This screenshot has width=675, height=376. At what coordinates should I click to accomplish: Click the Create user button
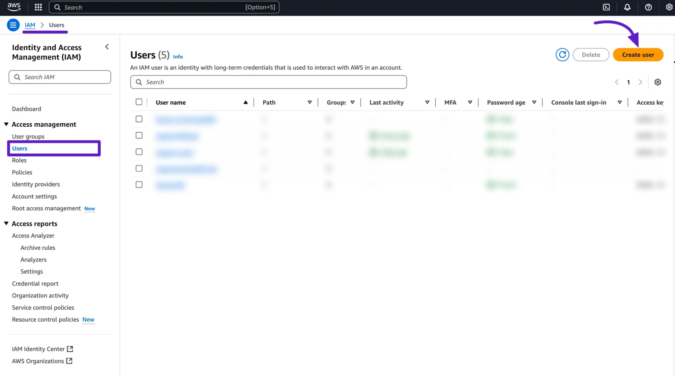click(x=638, y=55)
